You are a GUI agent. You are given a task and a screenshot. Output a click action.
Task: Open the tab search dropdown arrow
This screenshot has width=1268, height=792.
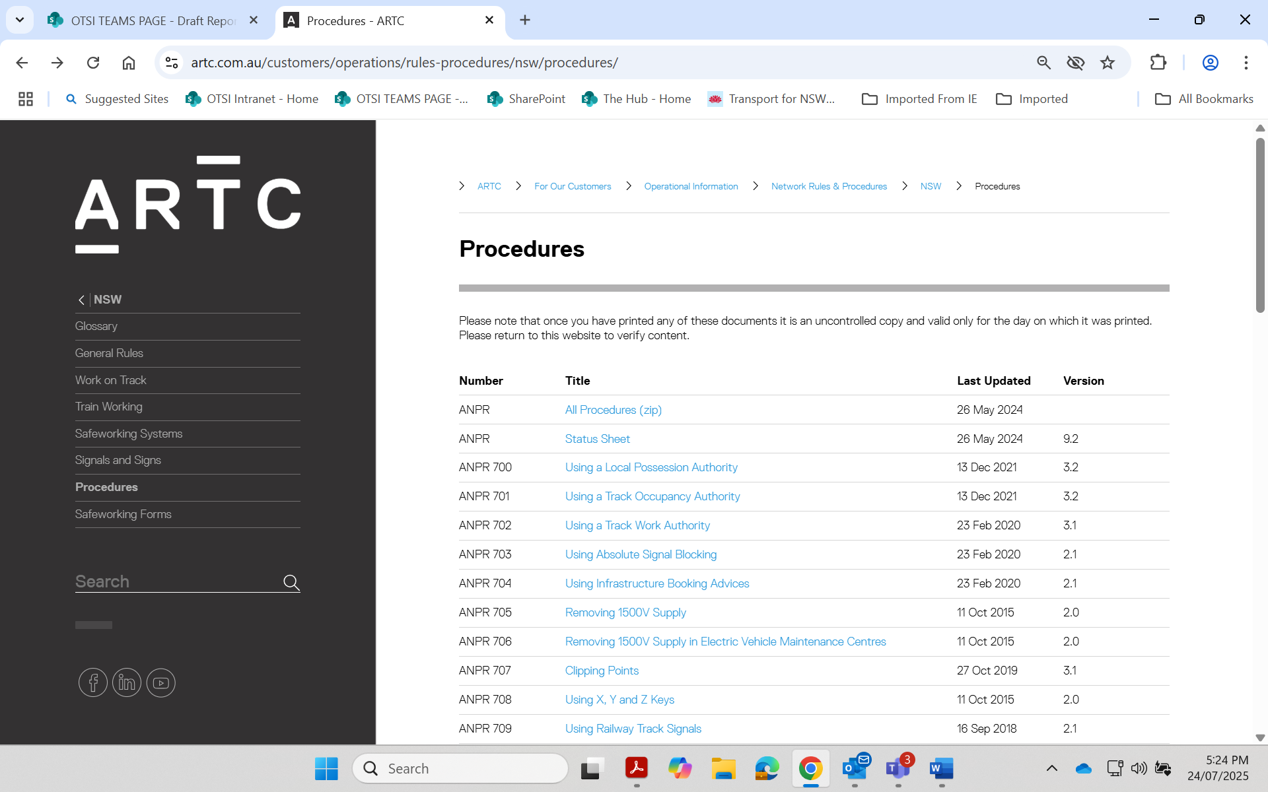(20, 20)
